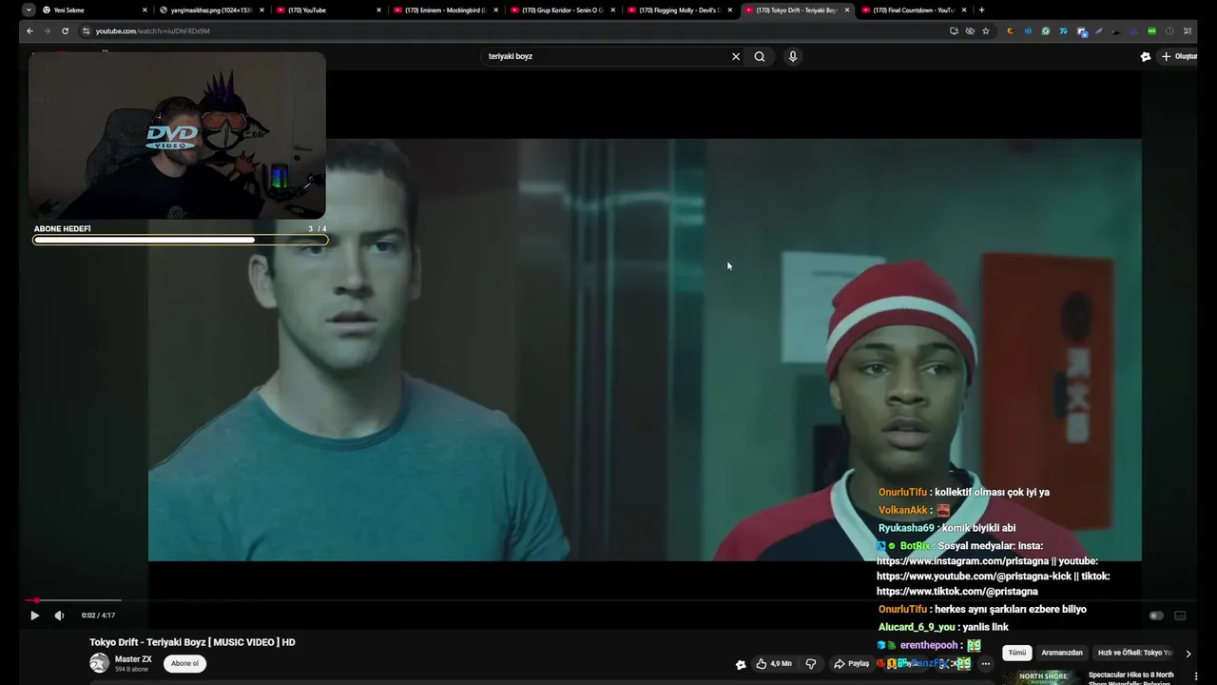
Task: Click the sparkle icon left of like button
Action: [741, 664]
